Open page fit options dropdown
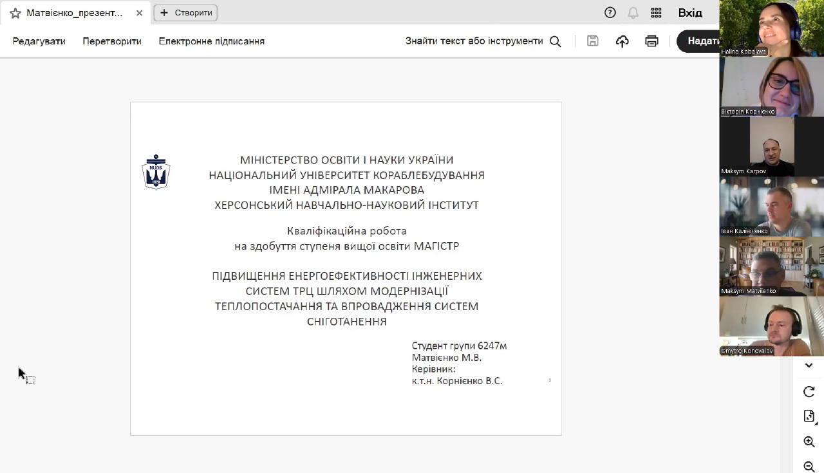This screenshot has height=473, width=824. point(809,416)
